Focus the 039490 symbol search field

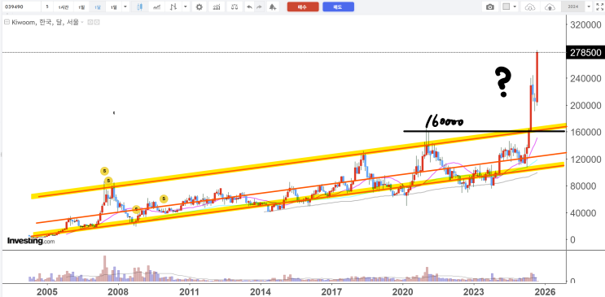pyautogui.click(x=21, y=7)
